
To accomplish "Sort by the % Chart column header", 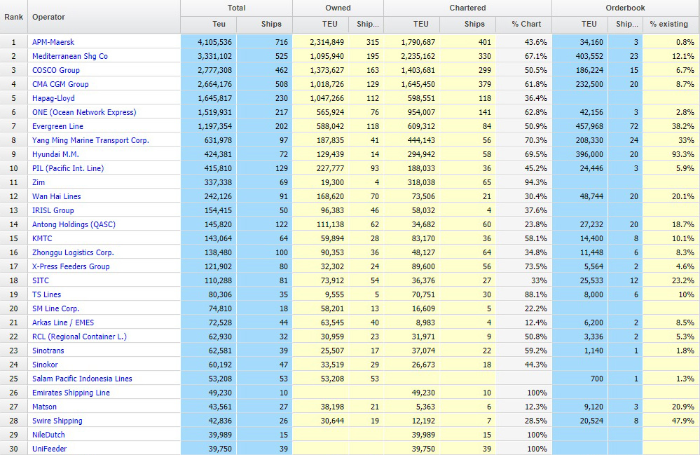I will [x=524, y=24].
